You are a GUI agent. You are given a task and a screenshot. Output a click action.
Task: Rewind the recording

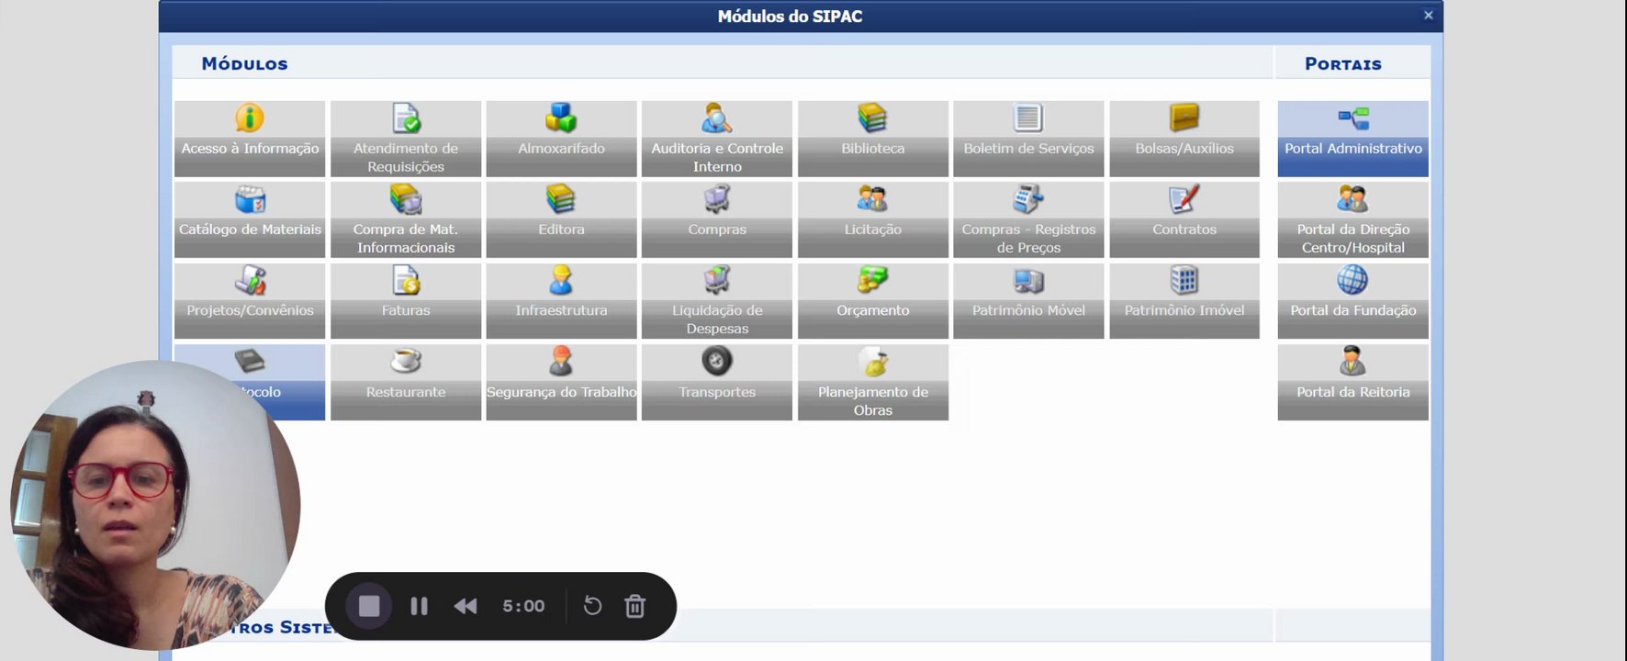[466, 606]
